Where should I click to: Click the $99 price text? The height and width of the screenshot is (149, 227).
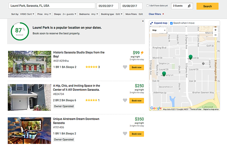[136, 53]
